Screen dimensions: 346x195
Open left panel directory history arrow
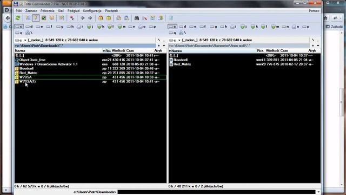point(164,45)
